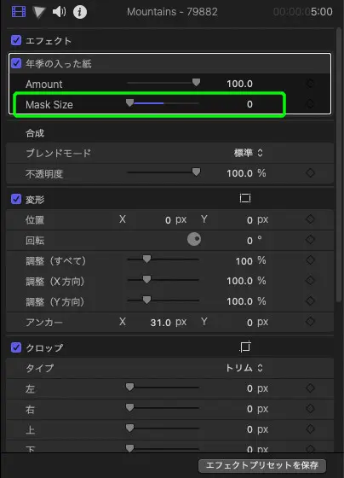
Task: Disable the エフェクト checkbox
Action: [x=16, y=40]
